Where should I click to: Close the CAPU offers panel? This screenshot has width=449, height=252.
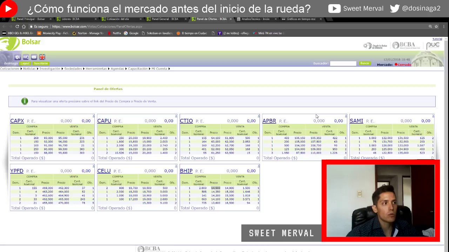(x=176, y=116)
